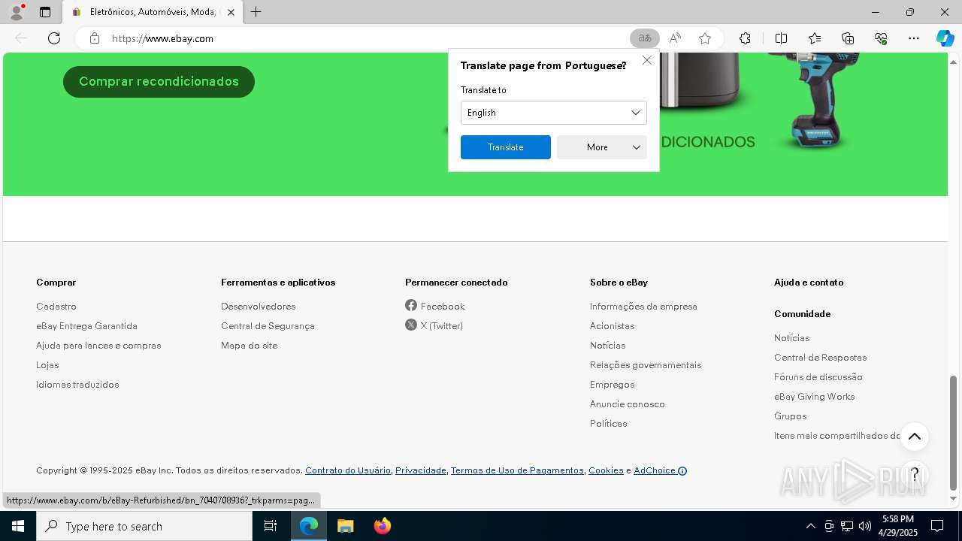Viewport: 962px width, 541px height.
Task: Start Read aloud from the address bar
Action: point(675,38)
